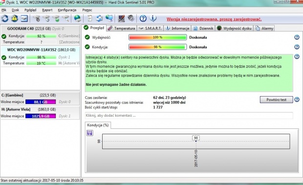This screenshot has height=185, width=303.
Task: Open the Dysk menu
Action: (16, 10)
